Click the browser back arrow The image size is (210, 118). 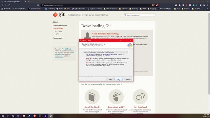click(x=2, y=5)
